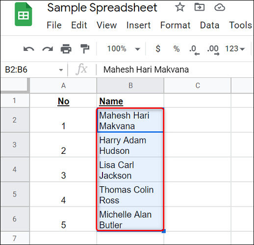This screenshot has height=245, width=254.
Task: Check the cloud save status icon
Action: click(220, 7)
